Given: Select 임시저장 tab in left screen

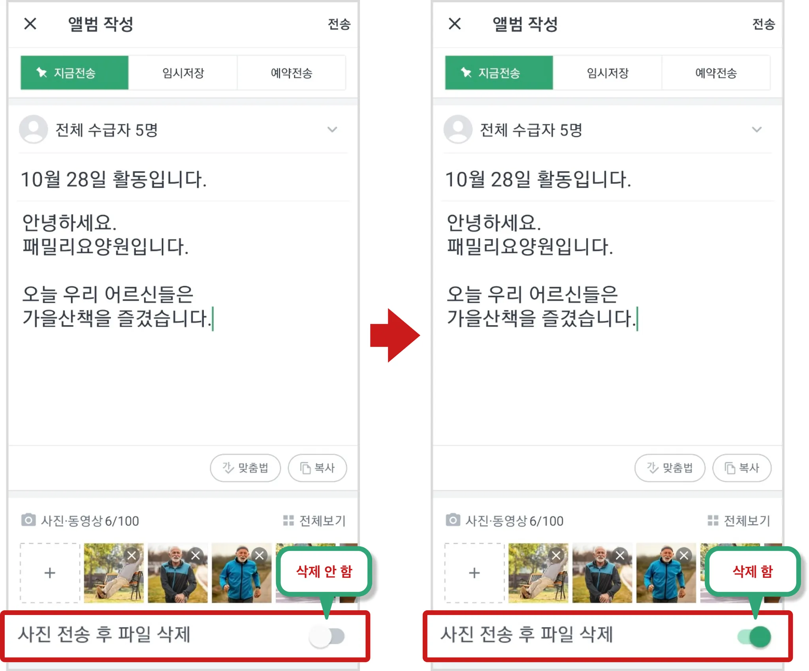Looking at the screenshot, I should point(183,73).
